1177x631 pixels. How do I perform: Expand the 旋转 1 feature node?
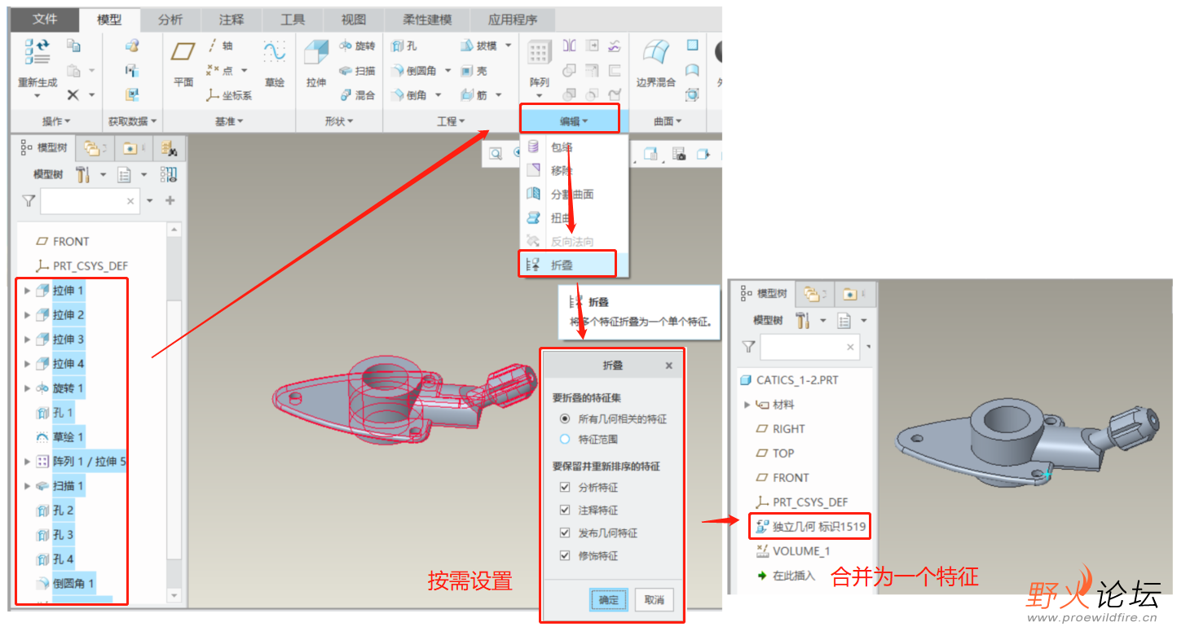coord(28,388)
